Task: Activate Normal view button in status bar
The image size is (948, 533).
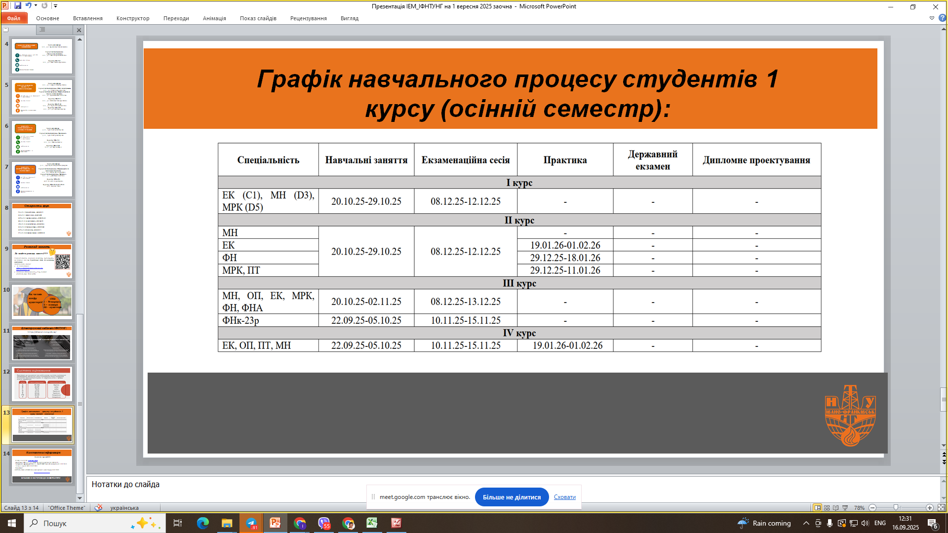Action: [x=817, y=508]
